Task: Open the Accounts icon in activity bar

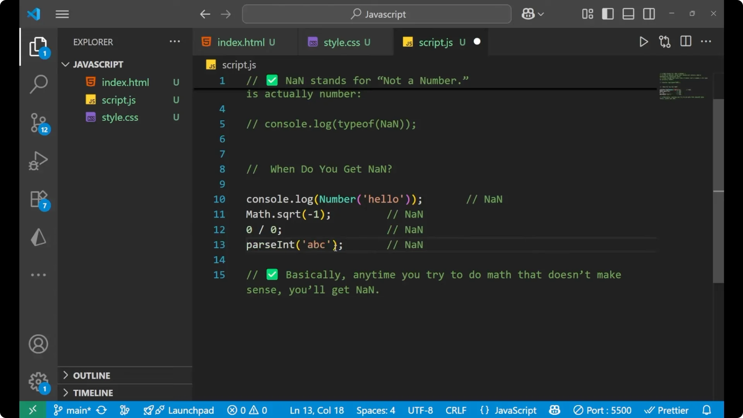Action: (x=38, y=344)
